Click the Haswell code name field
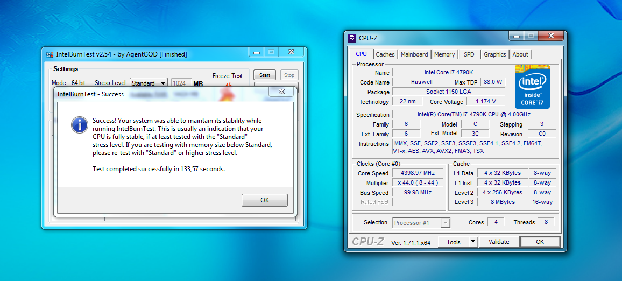 point(422,82)
